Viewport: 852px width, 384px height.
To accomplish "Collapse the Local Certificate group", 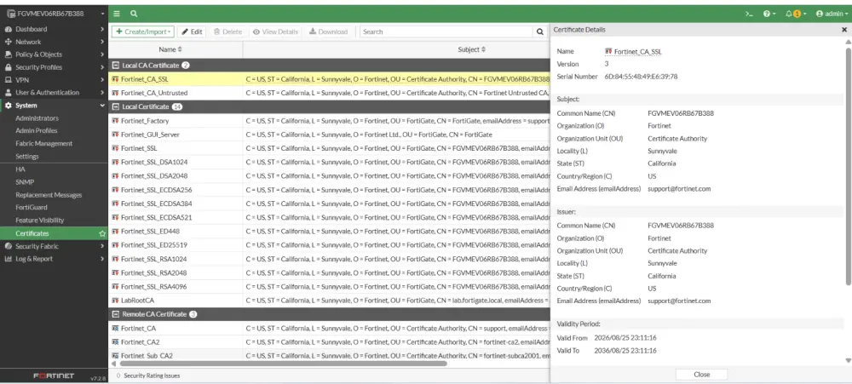I will coord(115,107).
